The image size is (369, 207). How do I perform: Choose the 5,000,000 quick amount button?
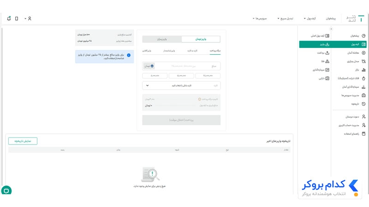pyautogui.click(x=155, y=75)
